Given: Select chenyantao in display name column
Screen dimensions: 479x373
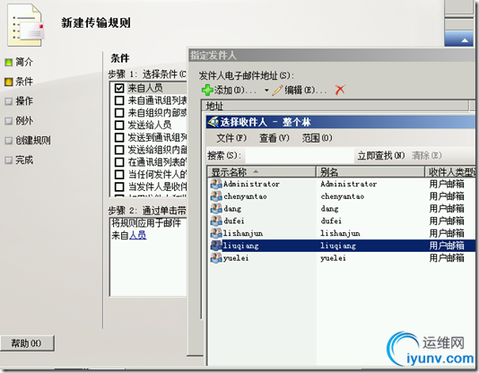Looking at the screenshot, I should click(245, 196).
